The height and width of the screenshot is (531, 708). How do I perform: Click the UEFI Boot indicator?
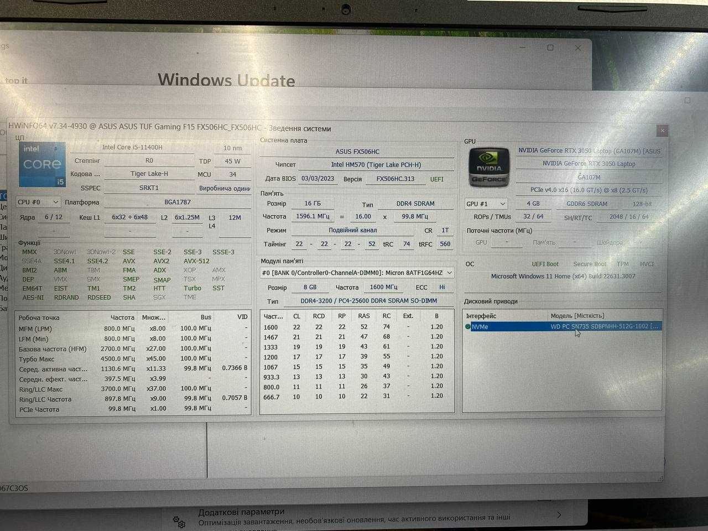point(545,264)
